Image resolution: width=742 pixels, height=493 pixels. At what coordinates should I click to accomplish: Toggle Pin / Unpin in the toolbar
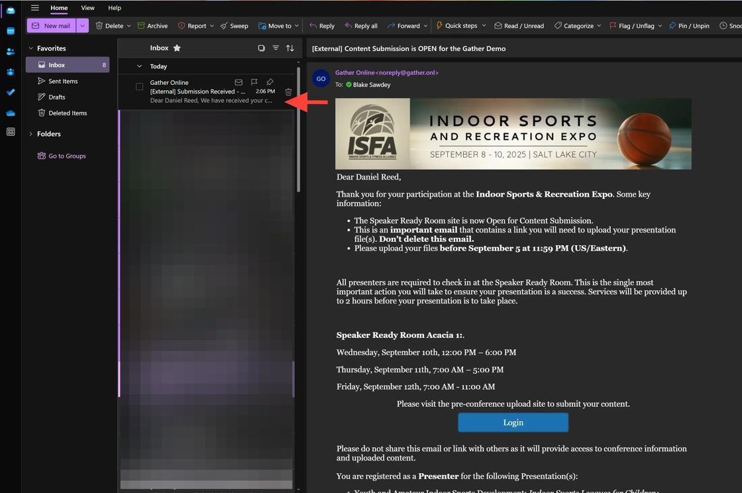(x=689, y=26)
